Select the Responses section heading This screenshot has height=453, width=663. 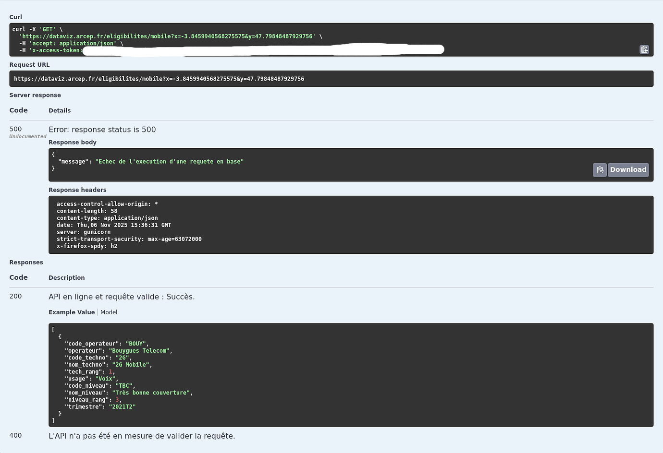tap(26, 262)
